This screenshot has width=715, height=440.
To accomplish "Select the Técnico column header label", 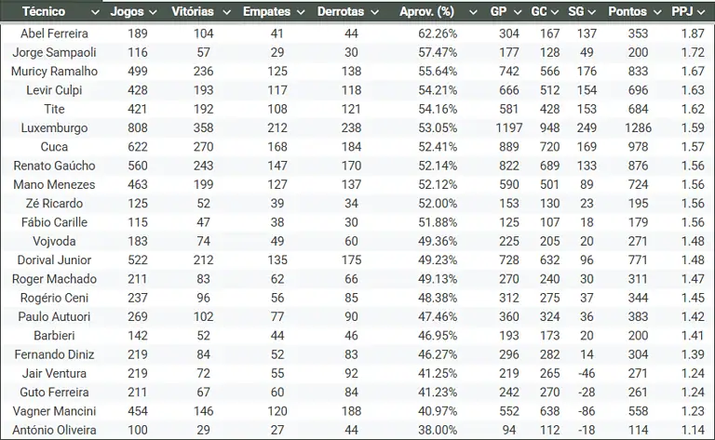I will point(44,12).
